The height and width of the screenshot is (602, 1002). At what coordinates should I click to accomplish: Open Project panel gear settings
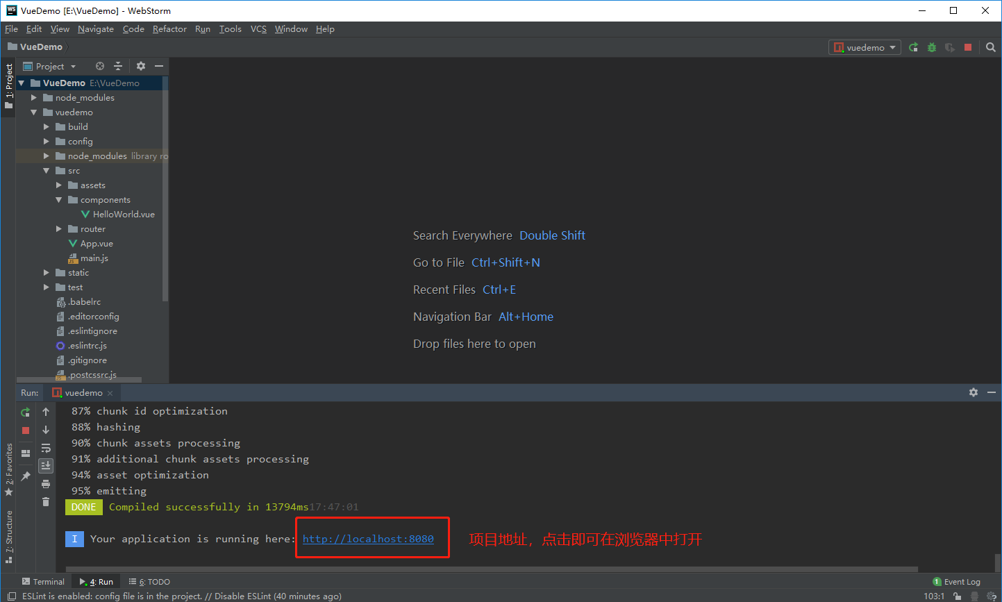tap(141, 66)
